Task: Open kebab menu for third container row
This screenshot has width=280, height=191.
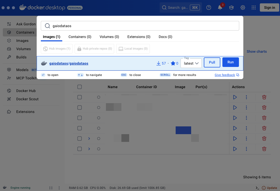Action: [x=246, y=118]
